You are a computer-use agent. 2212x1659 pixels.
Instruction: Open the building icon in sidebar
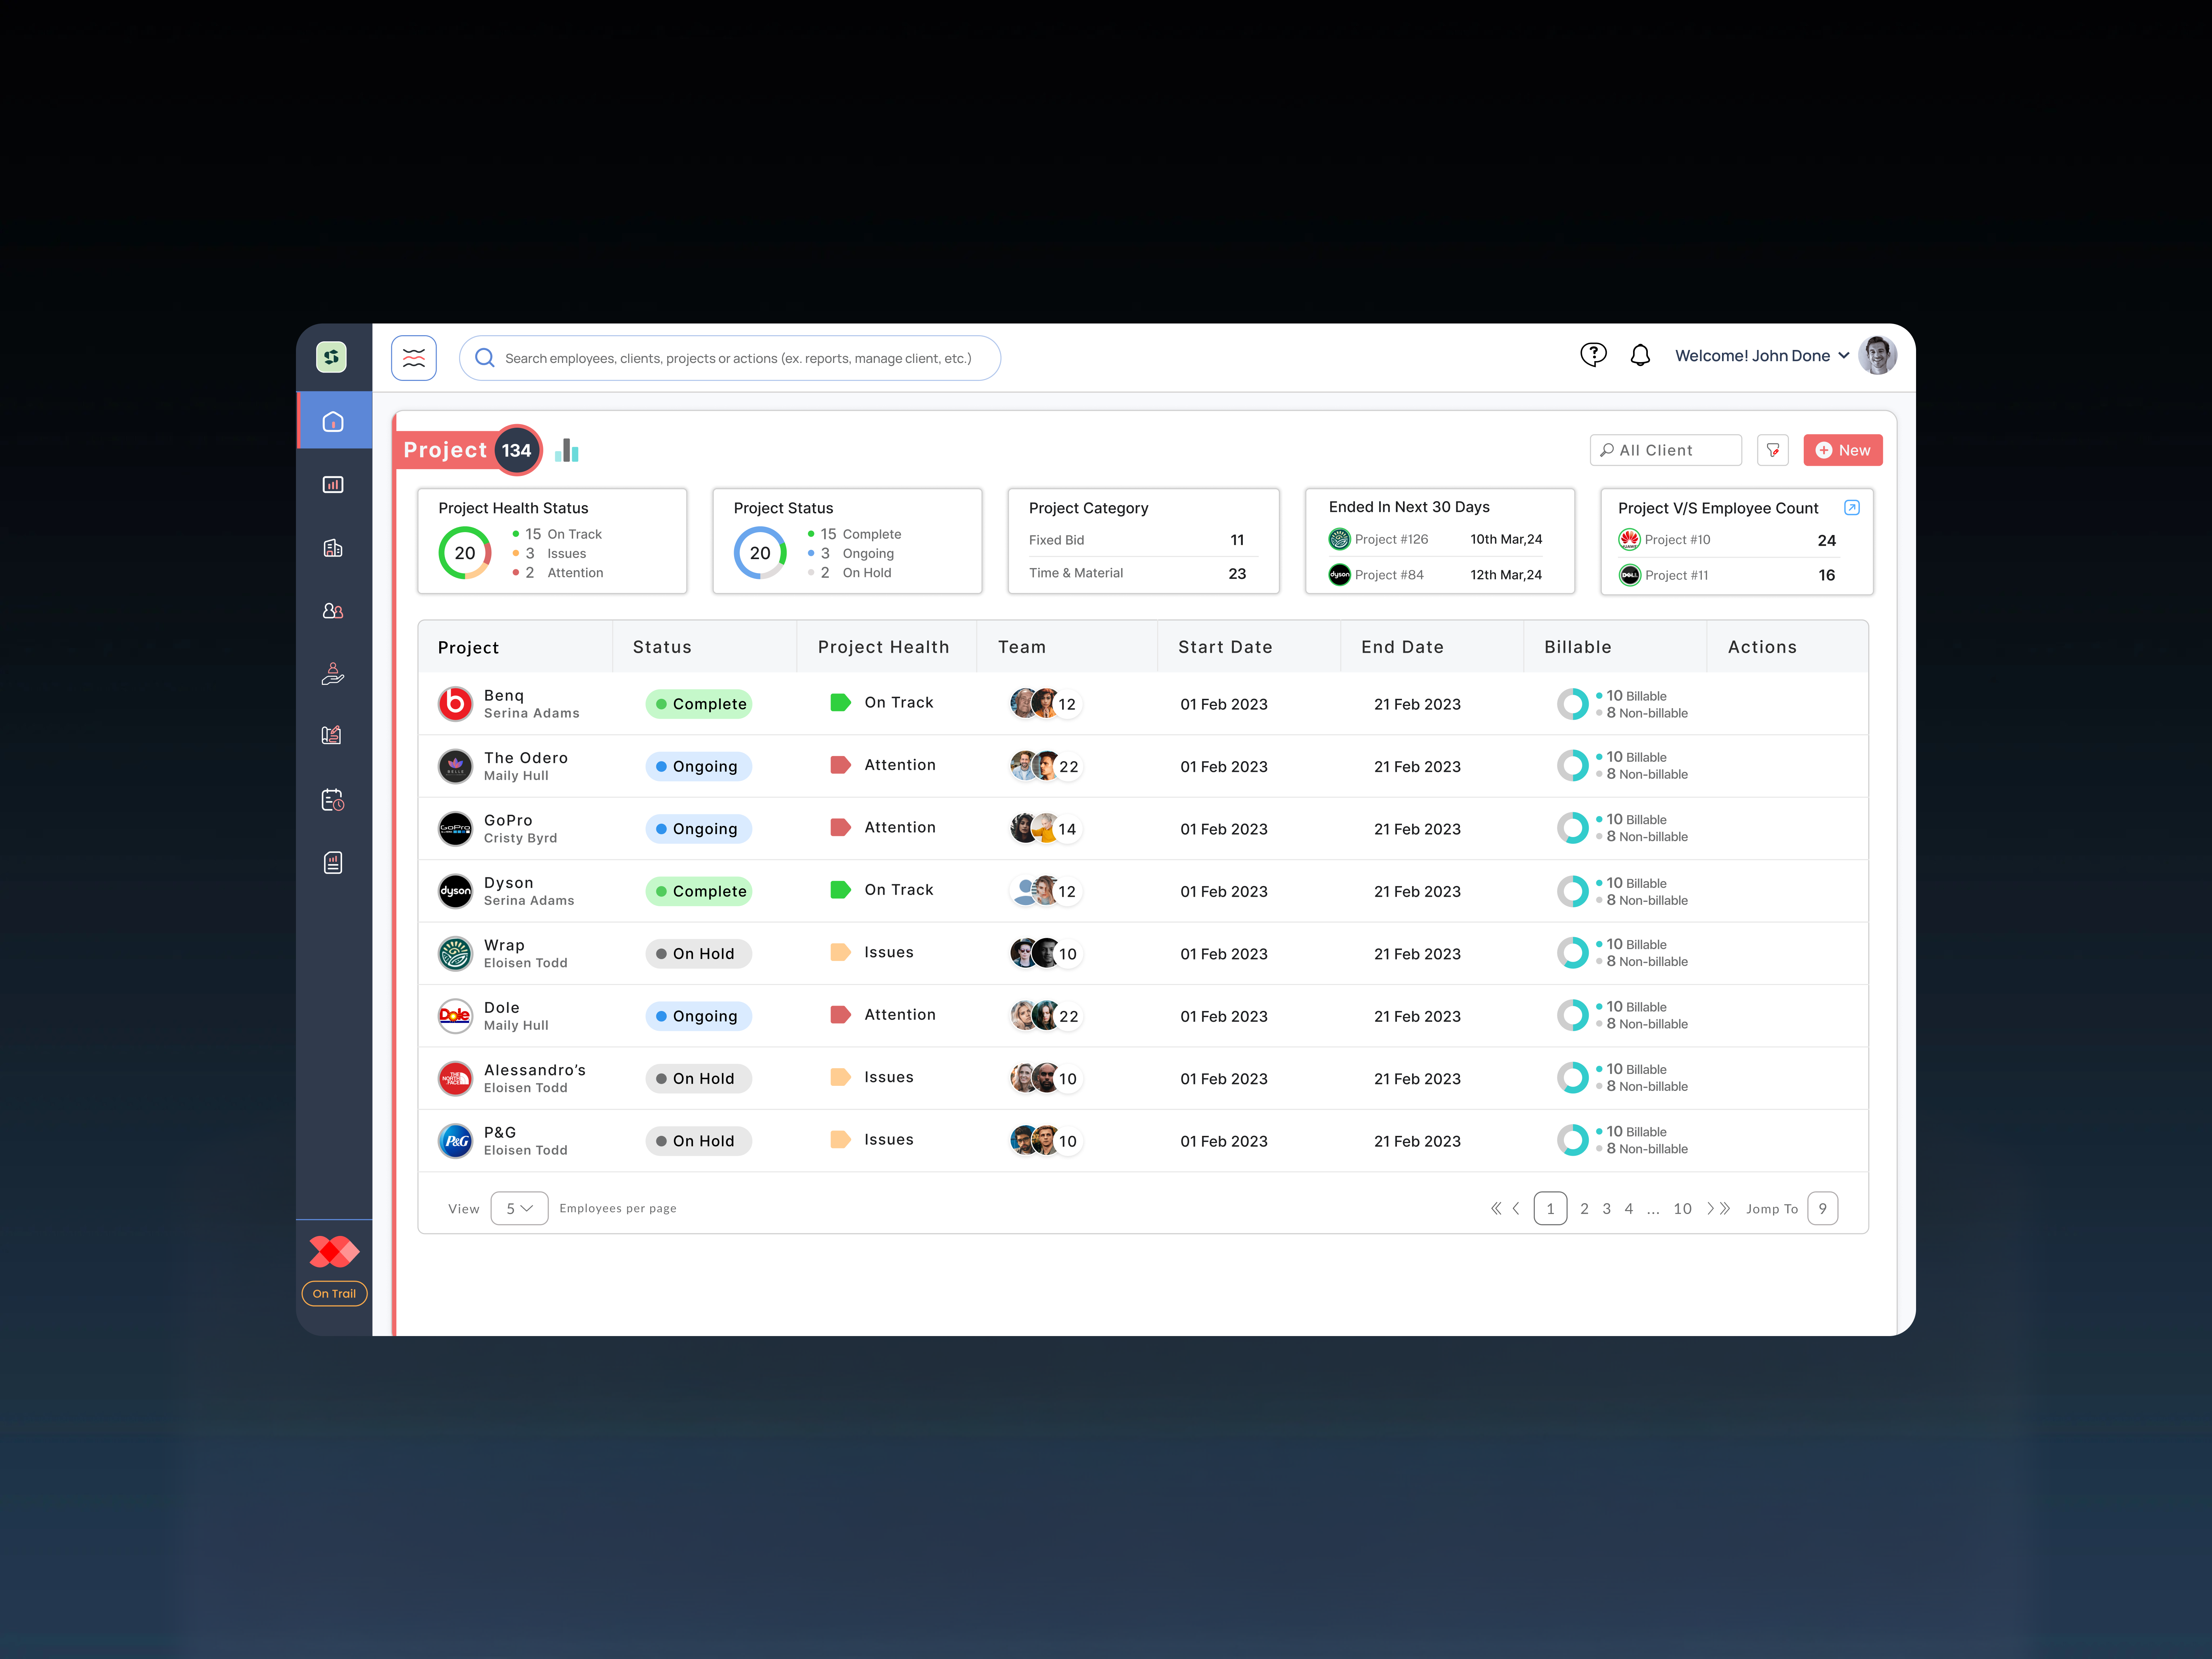(333, 548)
